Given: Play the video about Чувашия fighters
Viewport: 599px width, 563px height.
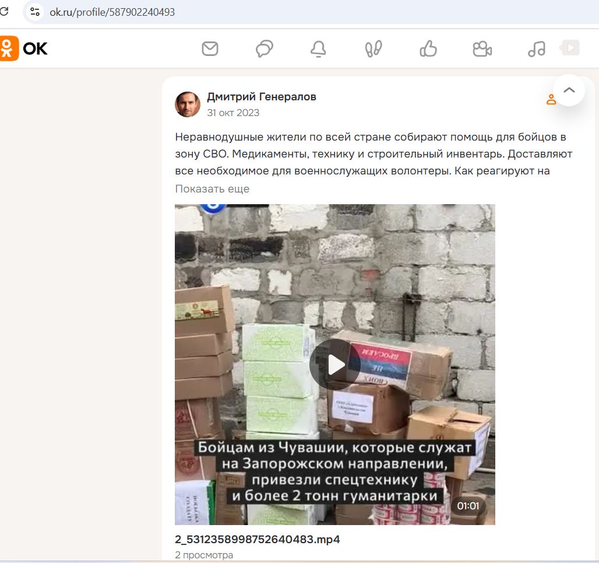Looking at the screenshot, I should 334,365.
